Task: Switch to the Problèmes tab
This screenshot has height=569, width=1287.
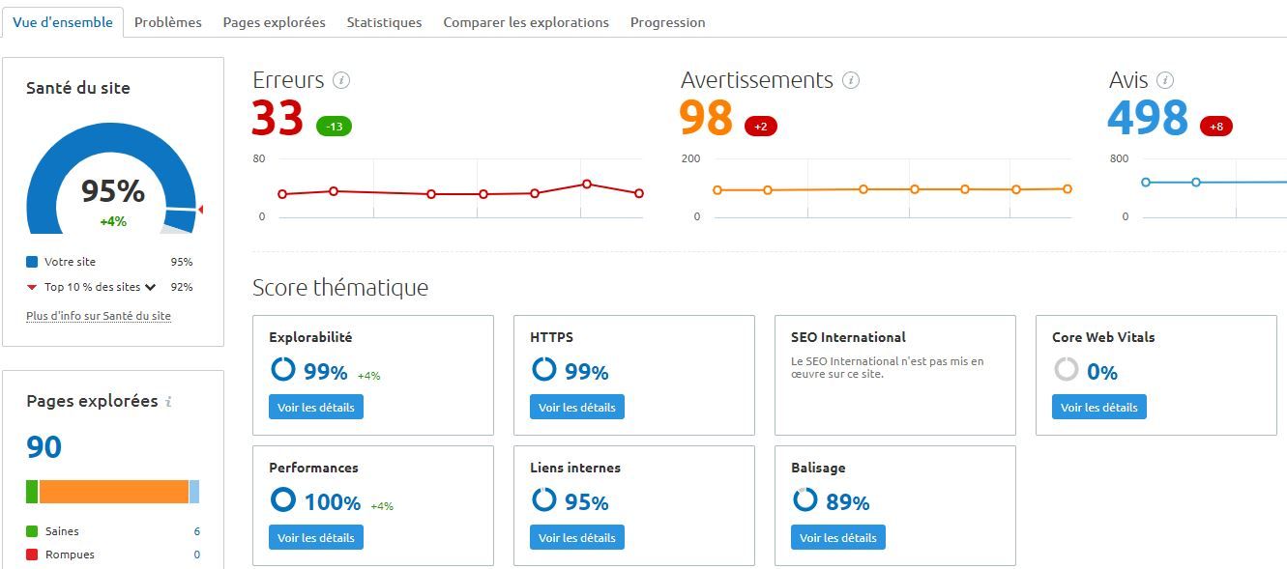Action: tap(168, 22)
